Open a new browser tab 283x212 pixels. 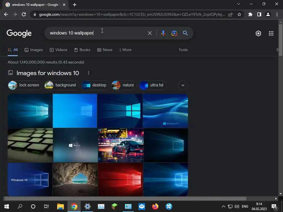coord(75,5)
